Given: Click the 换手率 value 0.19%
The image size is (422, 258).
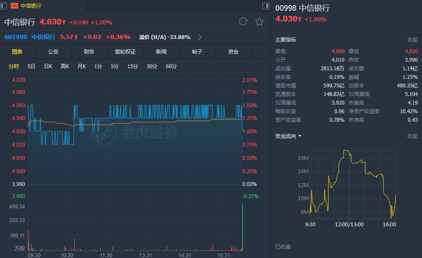Looking at the screenshot, I should coord(337,77).
